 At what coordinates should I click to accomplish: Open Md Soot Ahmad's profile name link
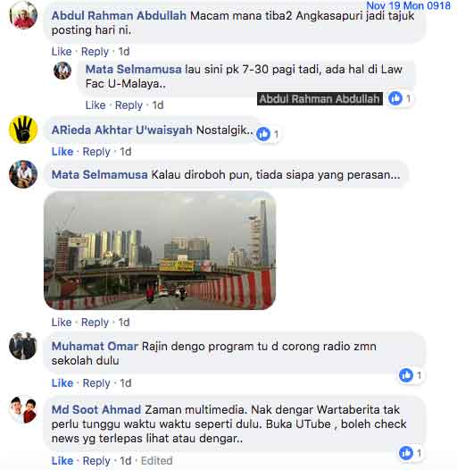(x=96, y=409)
